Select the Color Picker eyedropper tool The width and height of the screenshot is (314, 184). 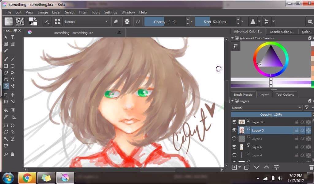[6, 117]
